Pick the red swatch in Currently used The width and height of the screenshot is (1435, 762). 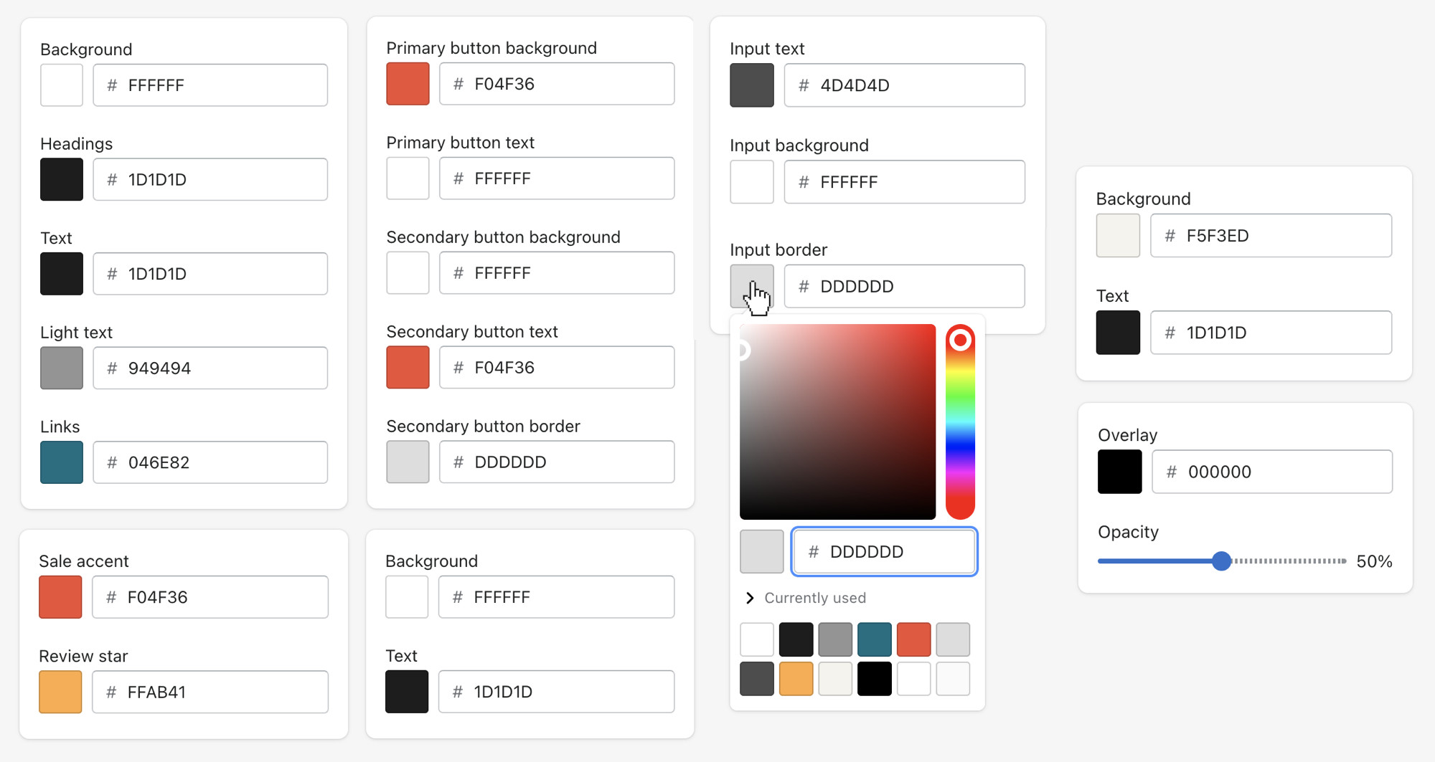tap(914, 639)
